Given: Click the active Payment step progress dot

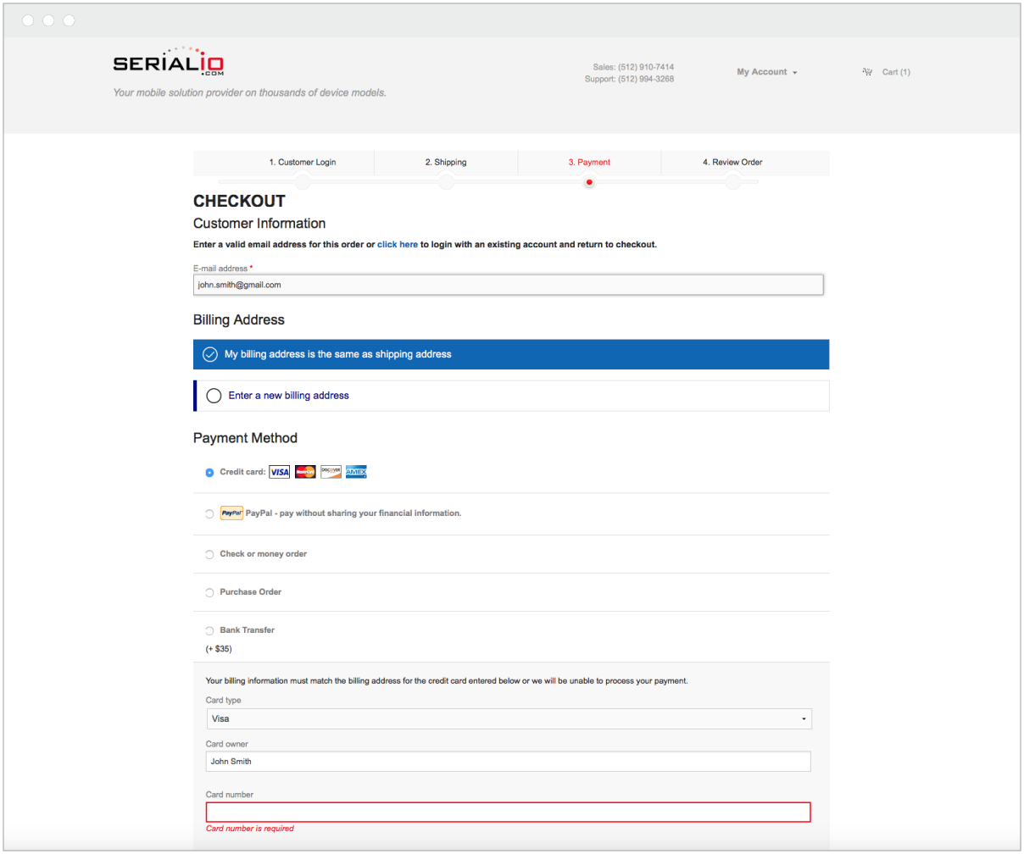Looking at the screenshot, I should point(589,182).
